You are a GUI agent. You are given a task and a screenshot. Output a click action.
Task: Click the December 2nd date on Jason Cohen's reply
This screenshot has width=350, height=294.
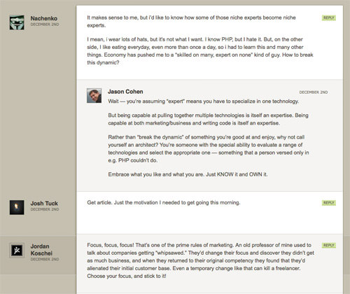click(314, 92)
